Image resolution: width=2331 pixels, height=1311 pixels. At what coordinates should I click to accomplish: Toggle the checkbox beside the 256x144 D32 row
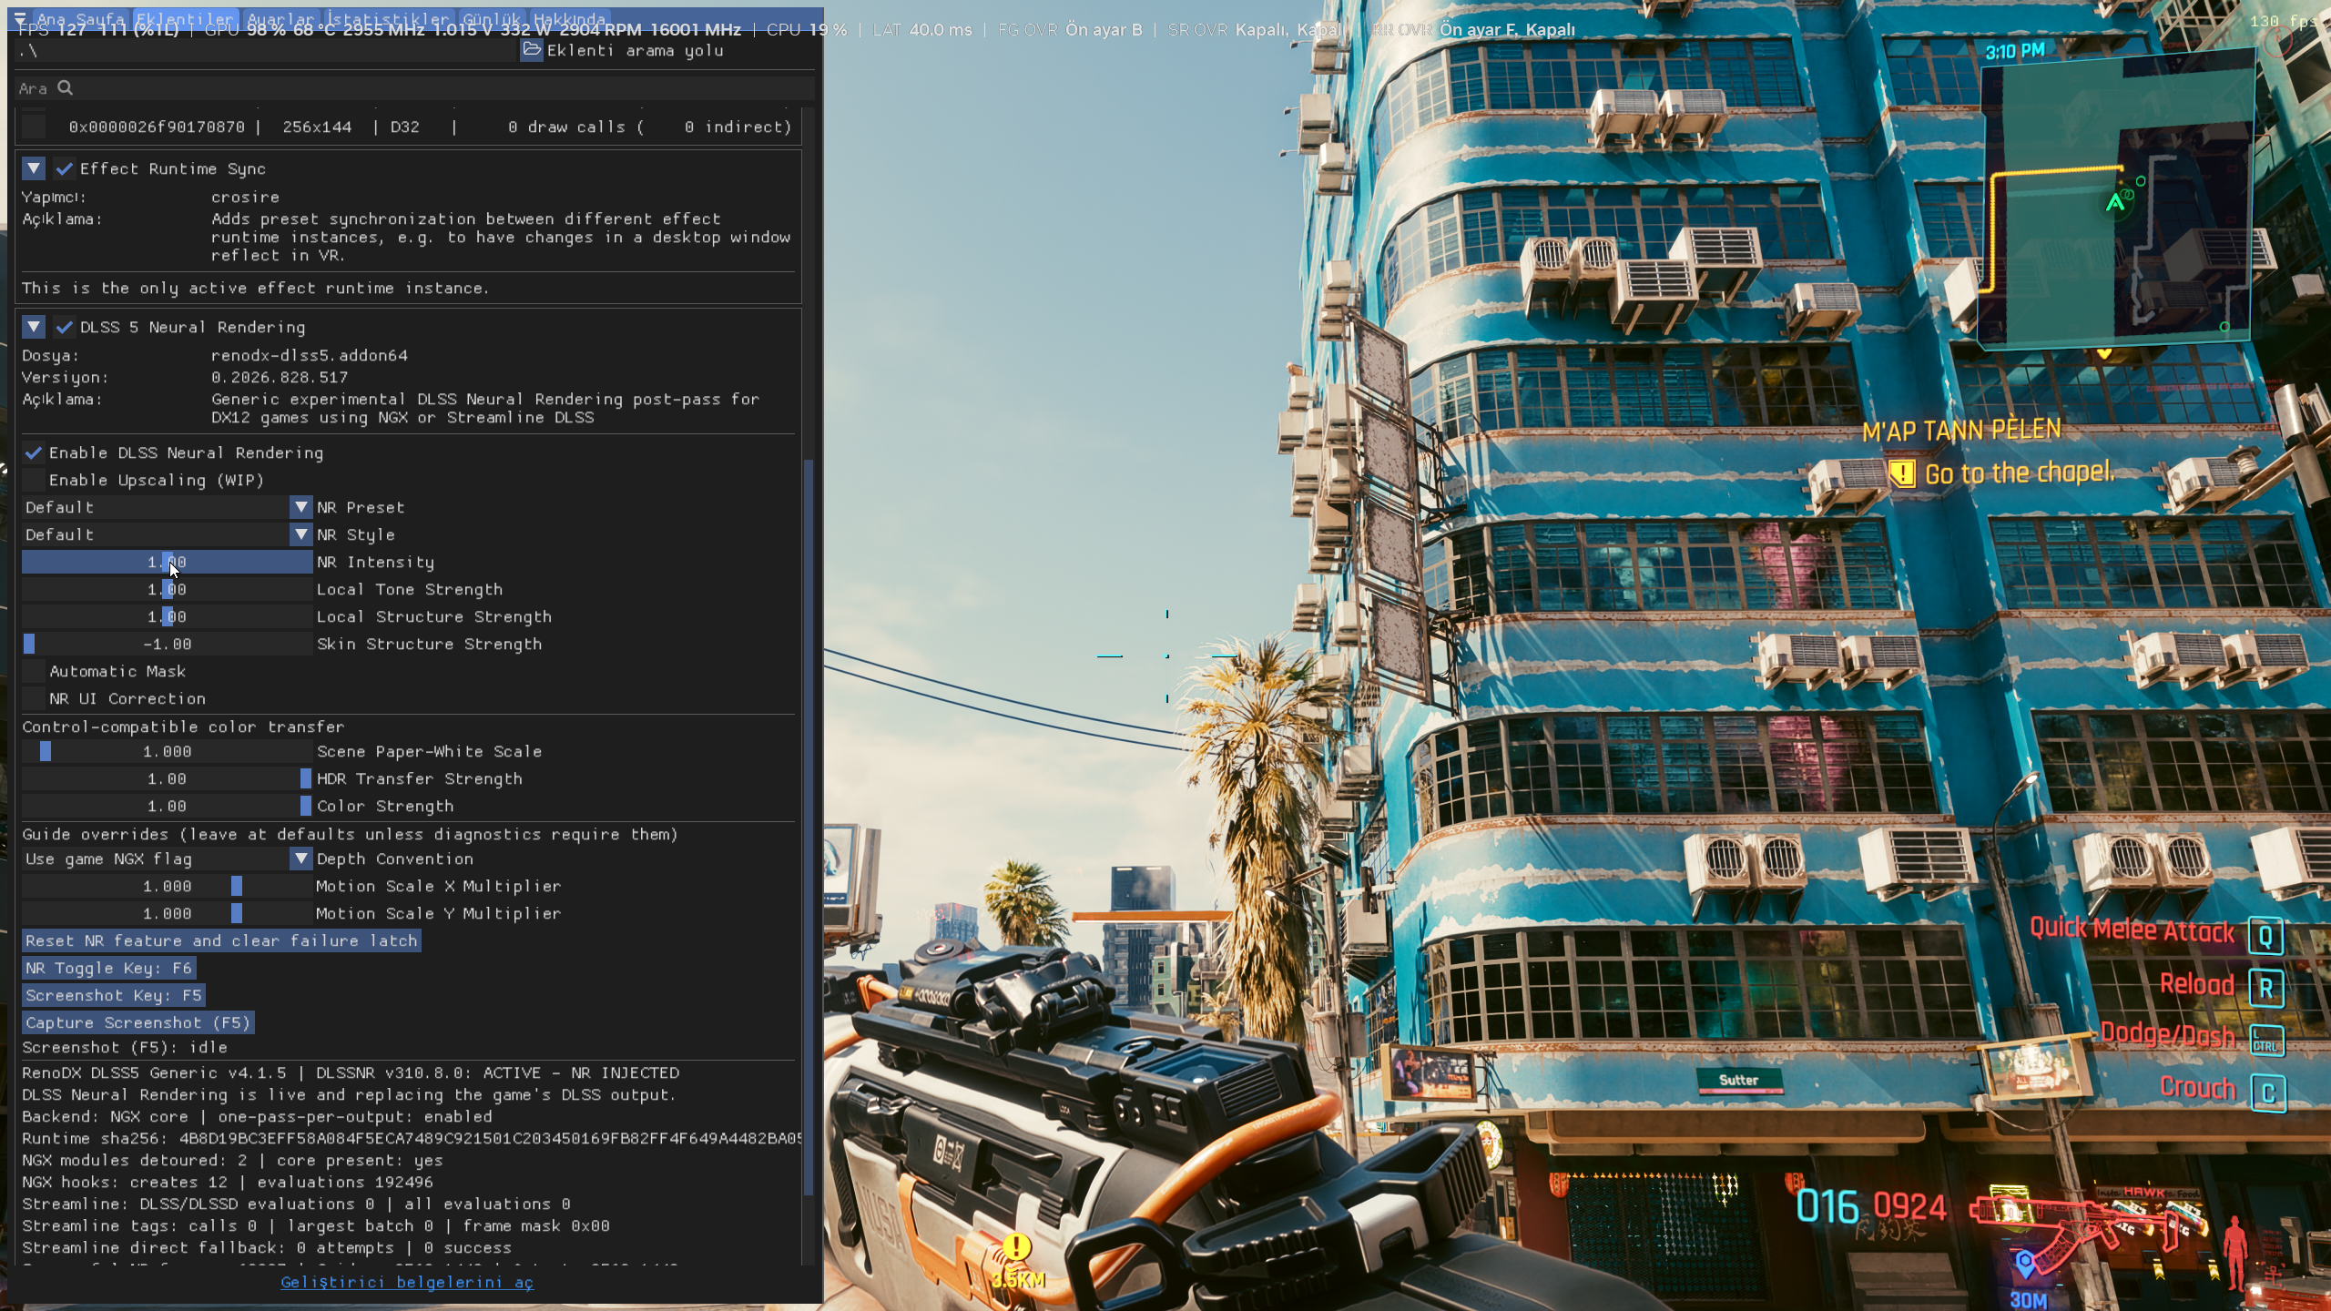pyautogui.click(x=34, y=125)
